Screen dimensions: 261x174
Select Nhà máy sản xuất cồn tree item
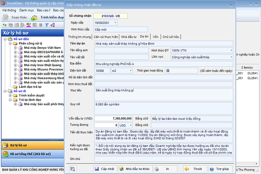coord(44,56)
